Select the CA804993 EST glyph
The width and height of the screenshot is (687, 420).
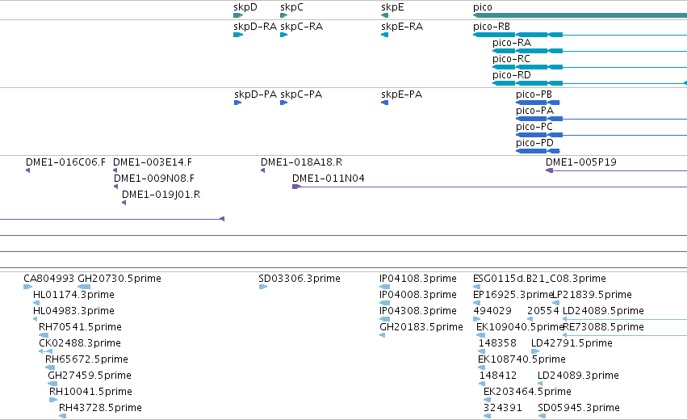(27, 287)
